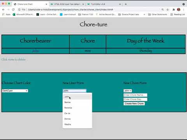Open the Learn Instruct bookmark

tap(68, 14)
